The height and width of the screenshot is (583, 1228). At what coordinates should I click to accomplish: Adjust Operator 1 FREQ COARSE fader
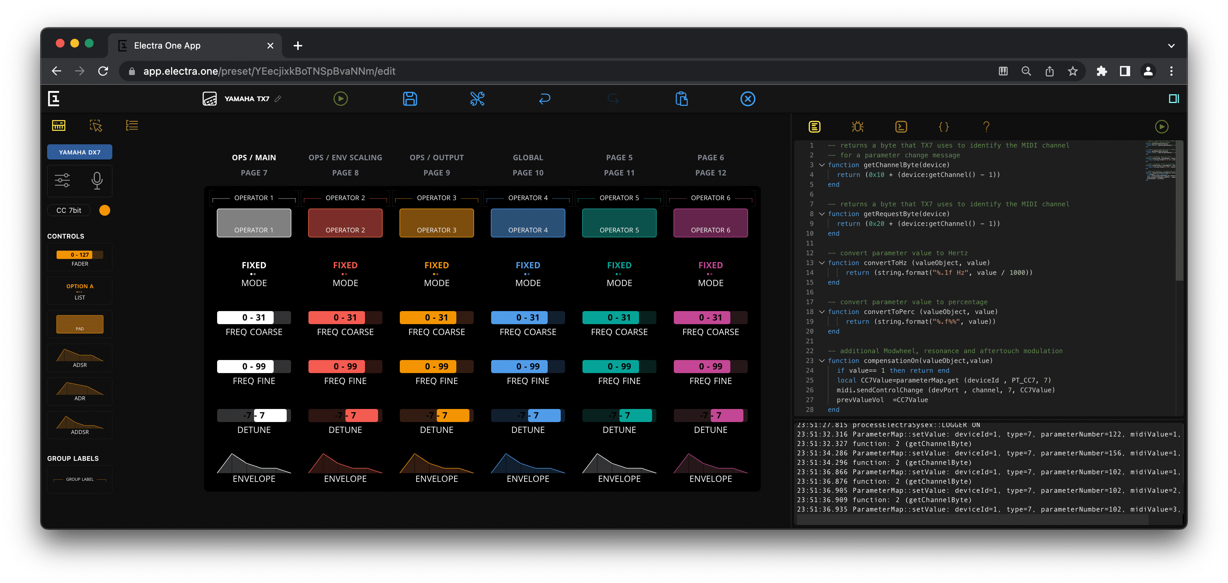coord(254,318)
